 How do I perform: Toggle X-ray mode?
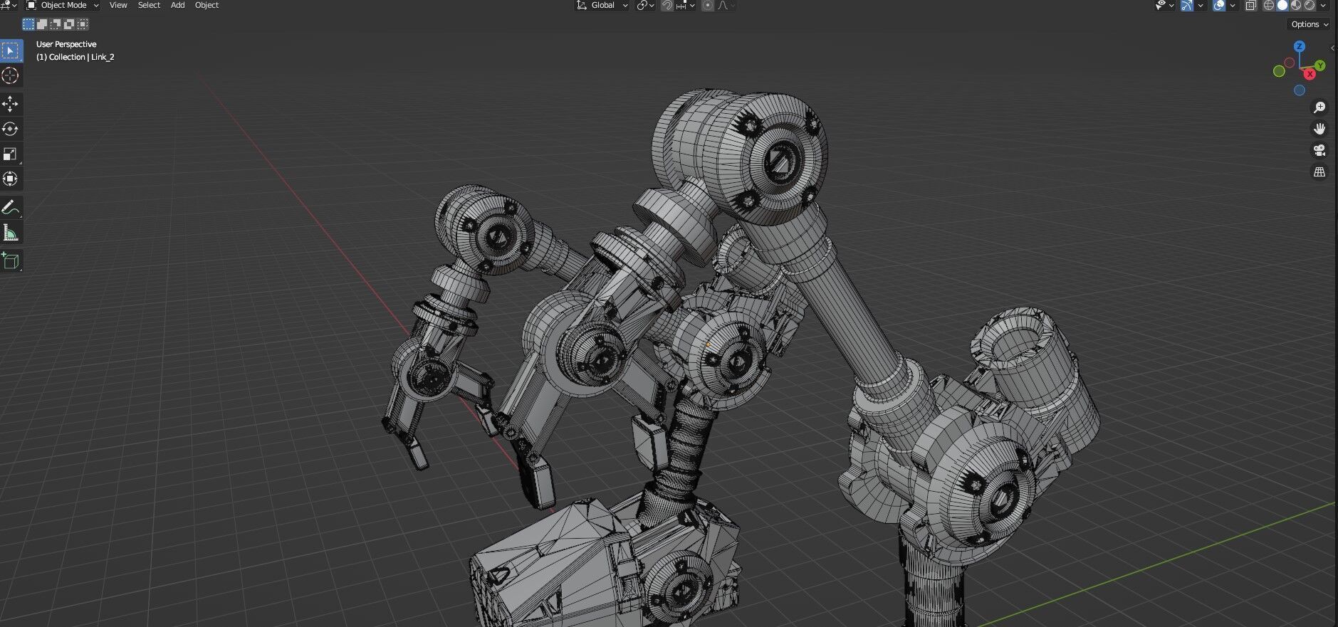pyautogui.click(x=1251, y=5)
